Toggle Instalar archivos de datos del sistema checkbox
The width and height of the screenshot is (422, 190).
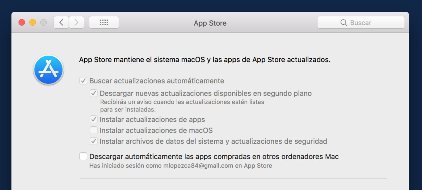coord(94,141)
